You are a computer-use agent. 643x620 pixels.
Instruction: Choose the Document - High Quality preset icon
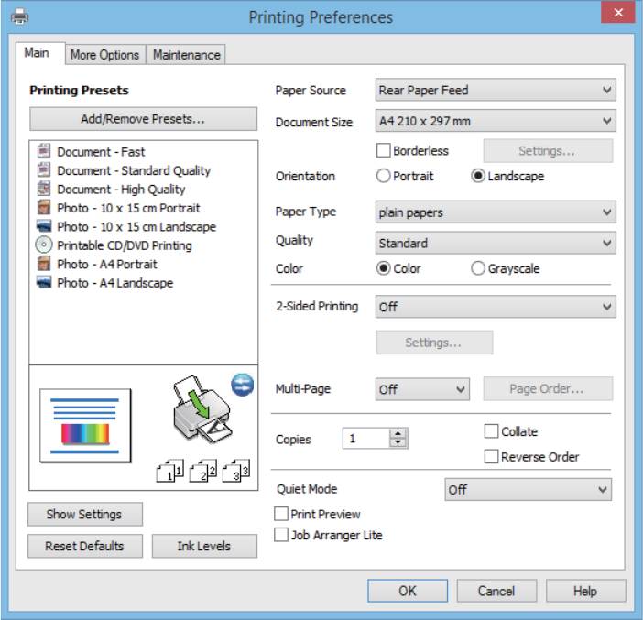coord(43,190)
